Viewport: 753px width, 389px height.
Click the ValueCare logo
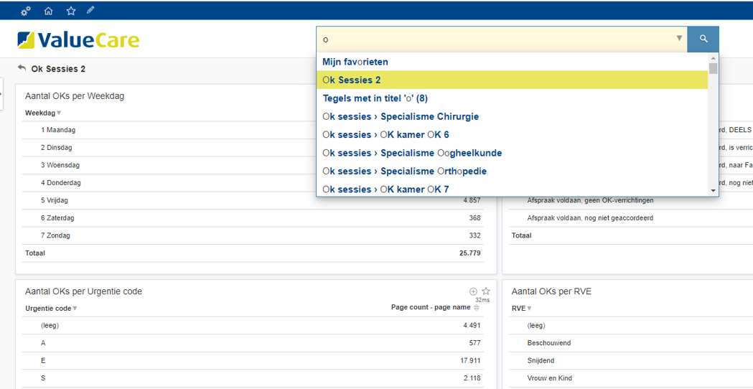pyautogui.click(x=78, y=39)
